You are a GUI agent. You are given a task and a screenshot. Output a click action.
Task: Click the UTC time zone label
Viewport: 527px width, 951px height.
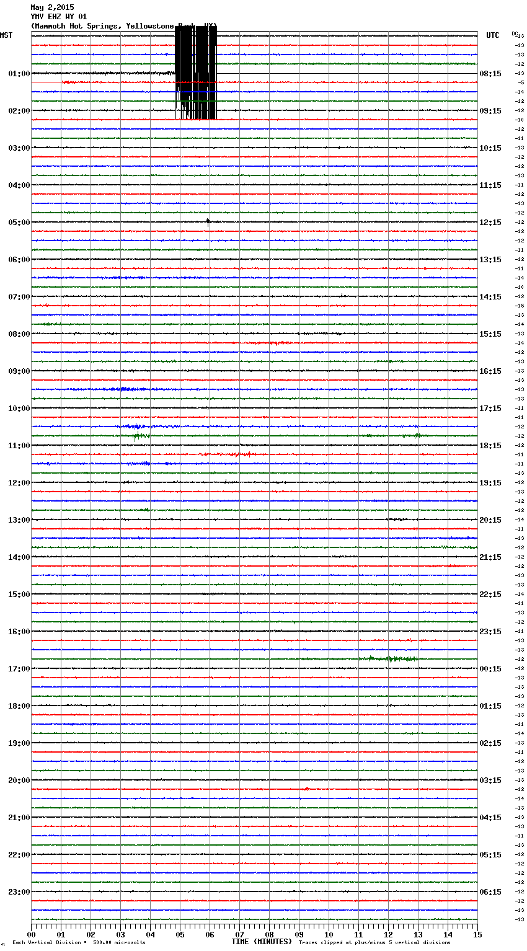pos(492,35)
